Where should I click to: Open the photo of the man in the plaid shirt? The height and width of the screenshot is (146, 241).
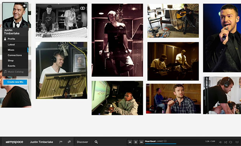point(173,99)
